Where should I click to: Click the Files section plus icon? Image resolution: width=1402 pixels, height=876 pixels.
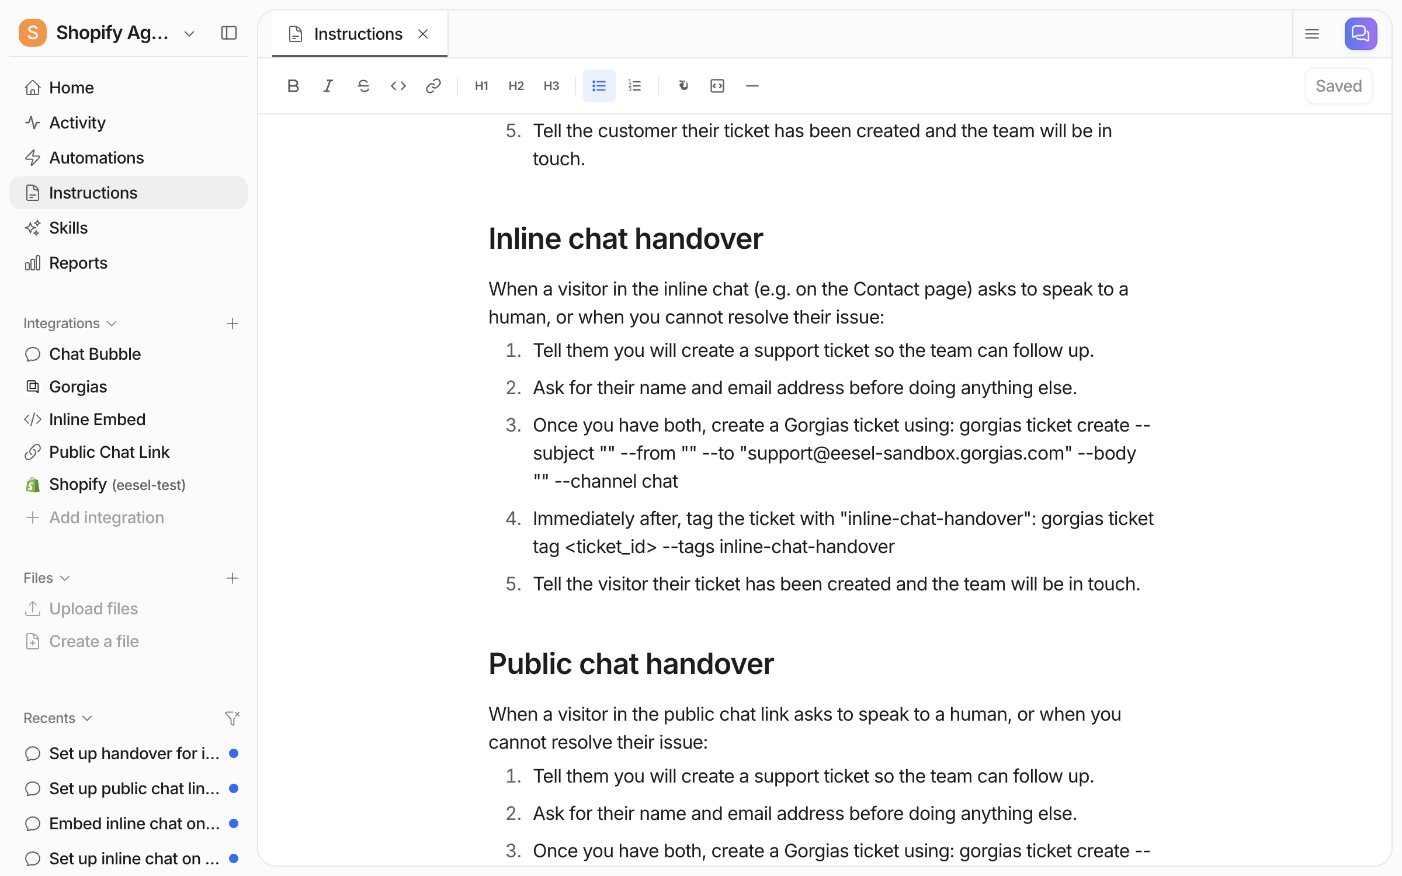(232, 578)
